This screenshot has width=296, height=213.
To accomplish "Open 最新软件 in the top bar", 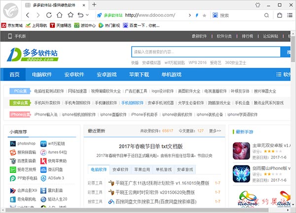I will (199, 36).
